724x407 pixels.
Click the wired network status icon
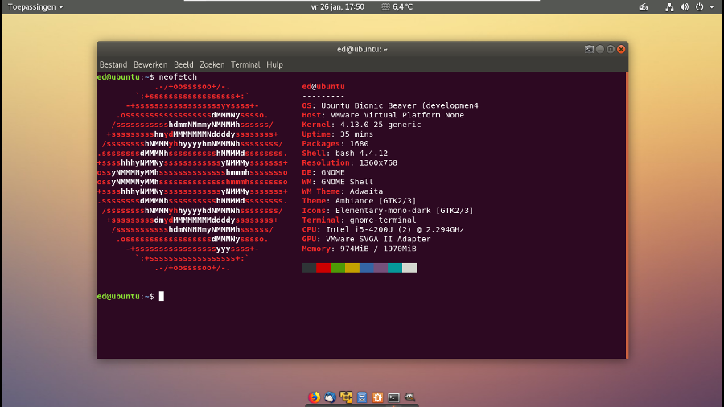click(669, 7)
